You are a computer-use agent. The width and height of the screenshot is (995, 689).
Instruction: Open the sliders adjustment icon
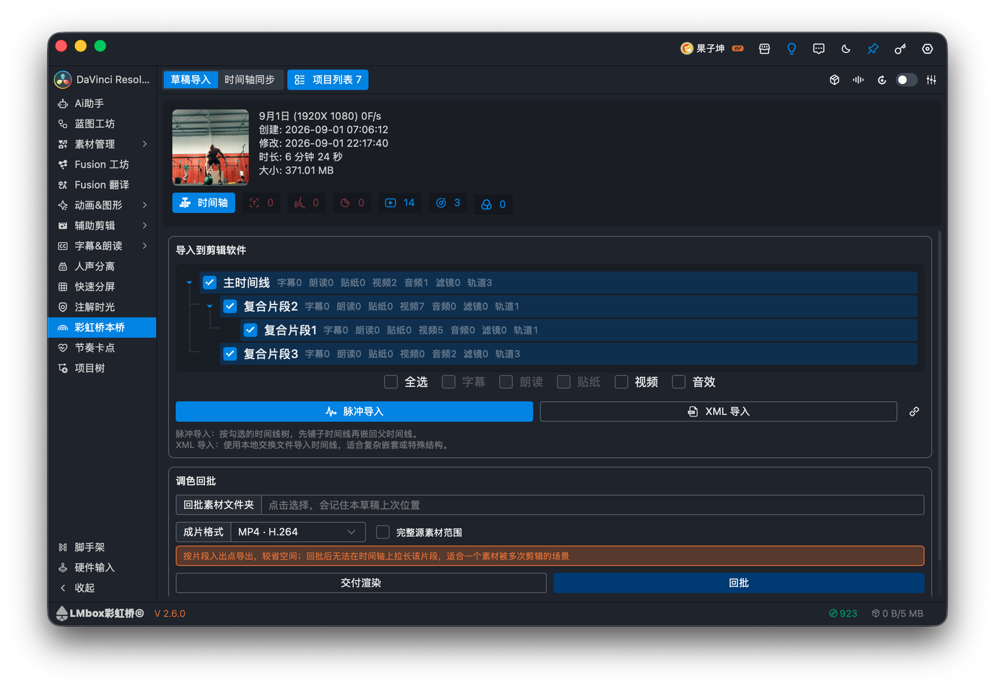pyautogui.click(x=931, y=80)
